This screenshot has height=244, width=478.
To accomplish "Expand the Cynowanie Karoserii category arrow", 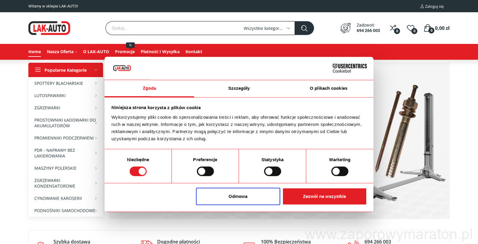I will (96, 198).
